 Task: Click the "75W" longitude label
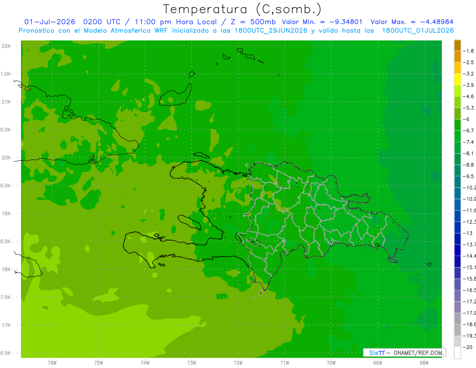click(99, 362)
